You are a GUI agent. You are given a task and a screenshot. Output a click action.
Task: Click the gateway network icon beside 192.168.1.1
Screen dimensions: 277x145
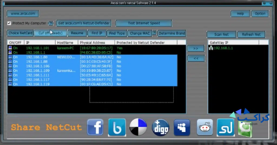tap(211, 48)
